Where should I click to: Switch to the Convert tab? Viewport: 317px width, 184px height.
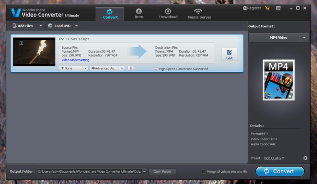pos(110,14)
